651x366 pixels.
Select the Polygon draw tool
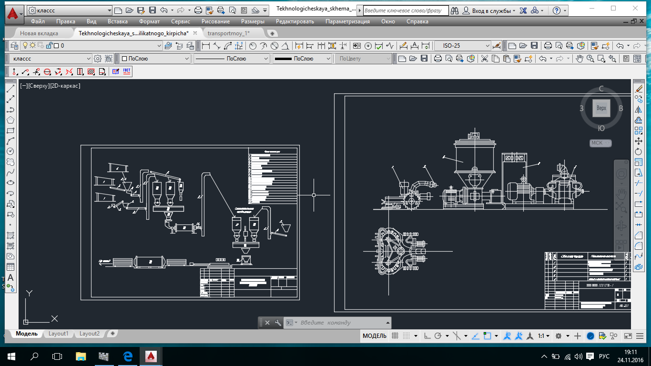click(x=10, y=120)
